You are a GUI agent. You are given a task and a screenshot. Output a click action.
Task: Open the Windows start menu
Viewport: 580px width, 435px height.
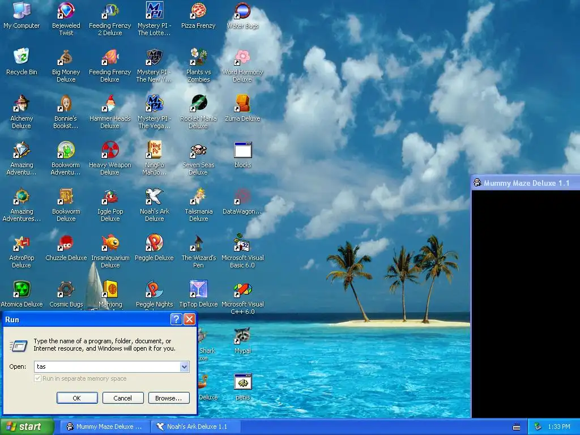[x=27, y=427]
